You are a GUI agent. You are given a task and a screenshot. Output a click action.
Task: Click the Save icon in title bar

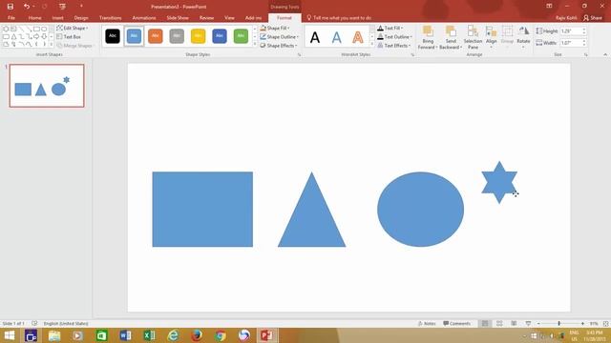coord(11,7)
